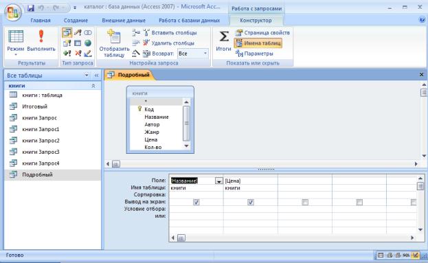
Task: Select Код key field in книги table
Action: point(149,109)
